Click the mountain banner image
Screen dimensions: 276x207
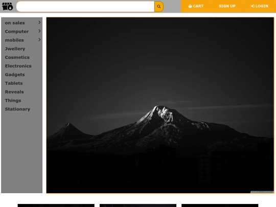pyautogui.click(x=160, y=105)
